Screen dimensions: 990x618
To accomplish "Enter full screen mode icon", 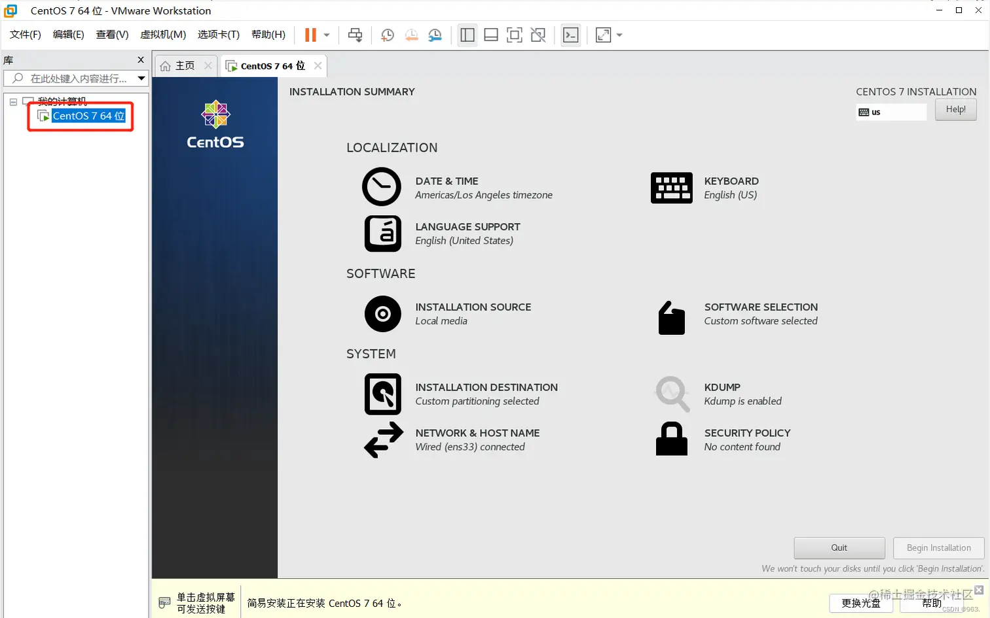I will (x=515, y=35).
